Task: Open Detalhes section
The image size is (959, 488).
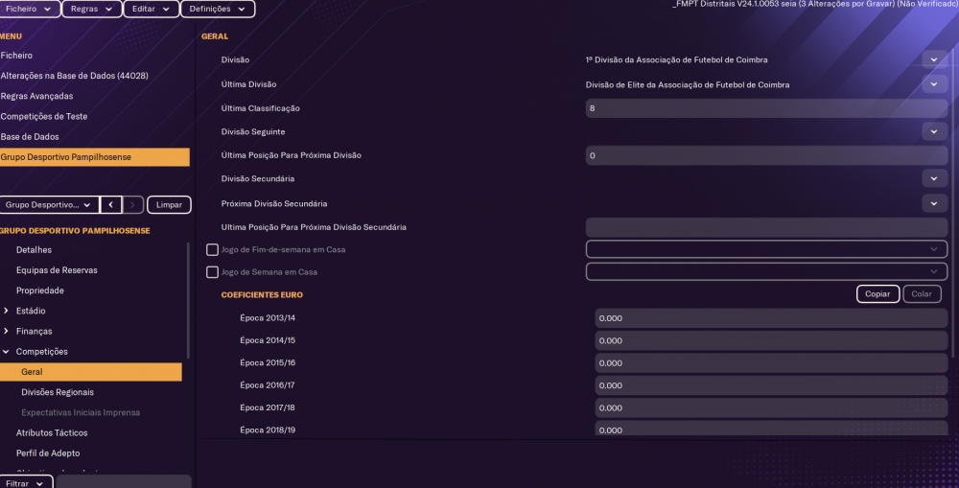Action: [x=34, y=249]
